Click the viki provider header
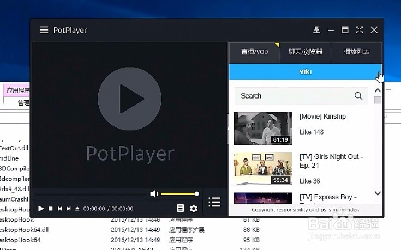Viewport: 401px width, 250px height. coord(306,72)
